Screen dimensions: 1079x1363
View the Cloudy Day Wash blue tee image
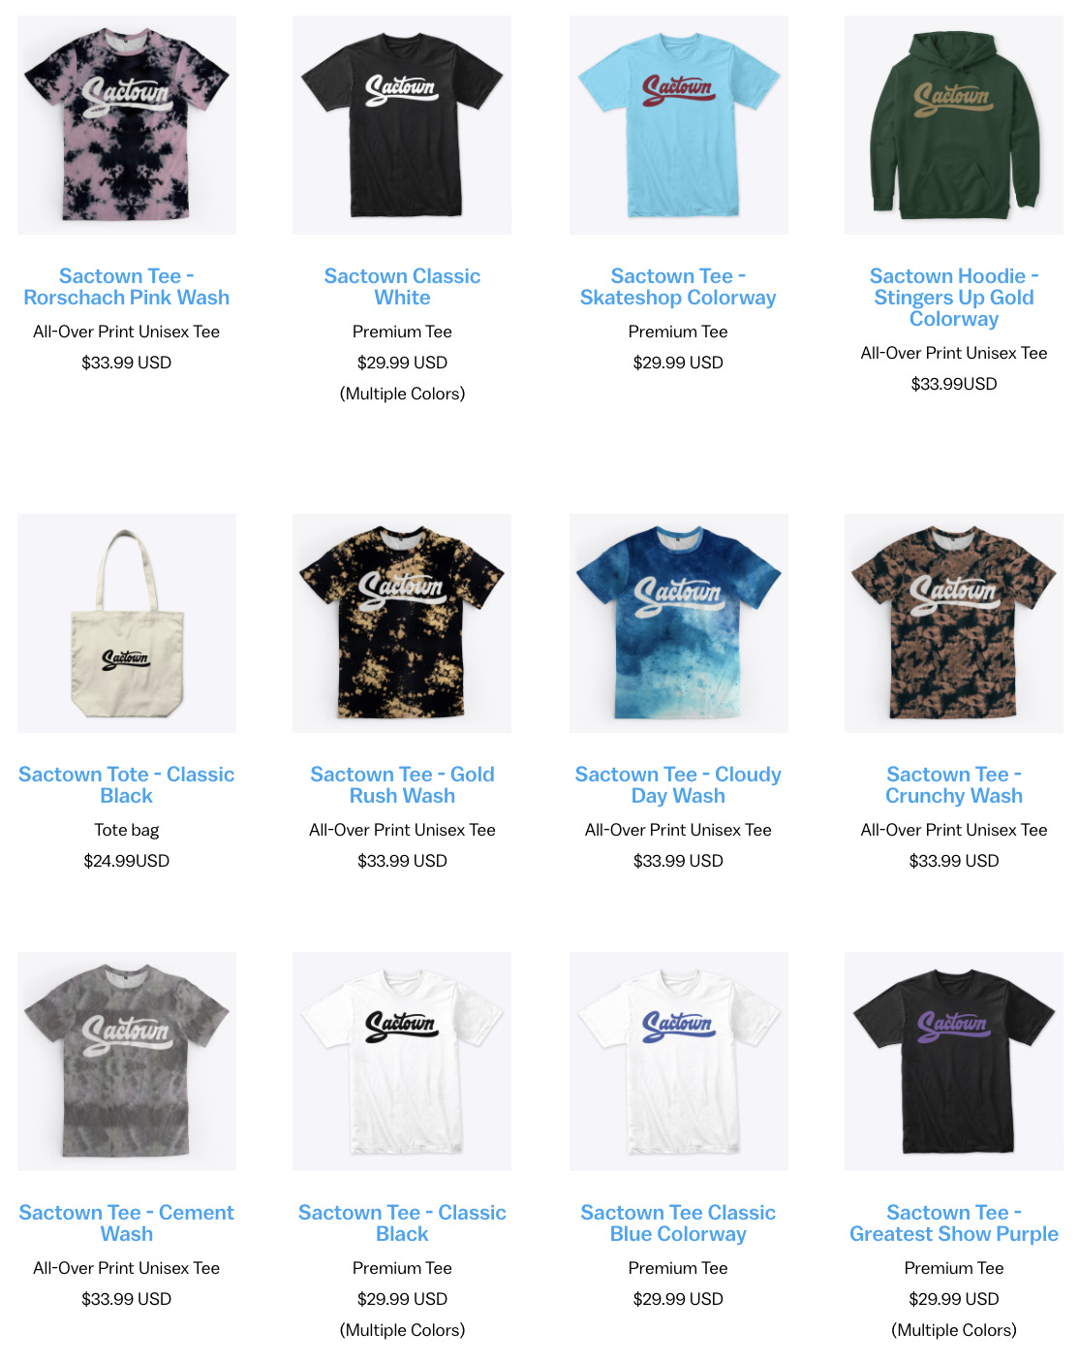pyautogui.click(x=679, y=623)
